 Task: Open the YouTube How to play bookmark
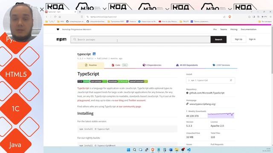click(168, 22)
